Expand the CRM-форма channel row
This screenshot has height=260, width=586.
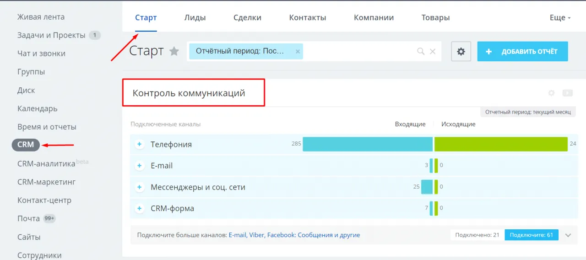[140, 209]
